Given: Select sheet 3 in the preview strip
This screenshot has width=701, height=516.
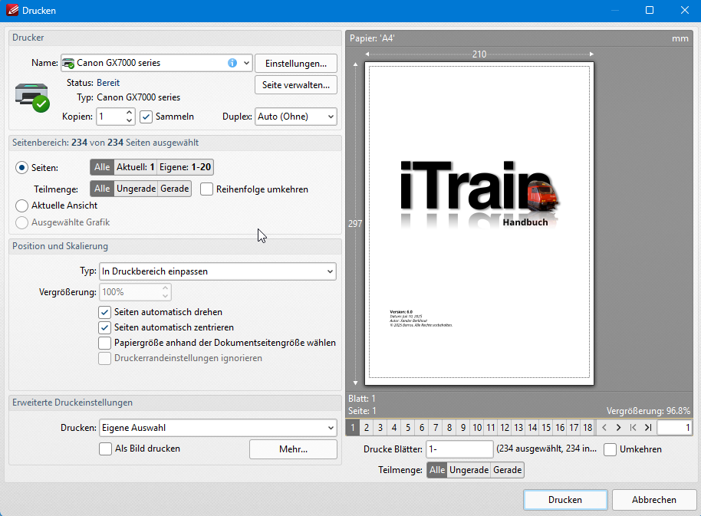Looking at the screenshot, I should 380,428.
